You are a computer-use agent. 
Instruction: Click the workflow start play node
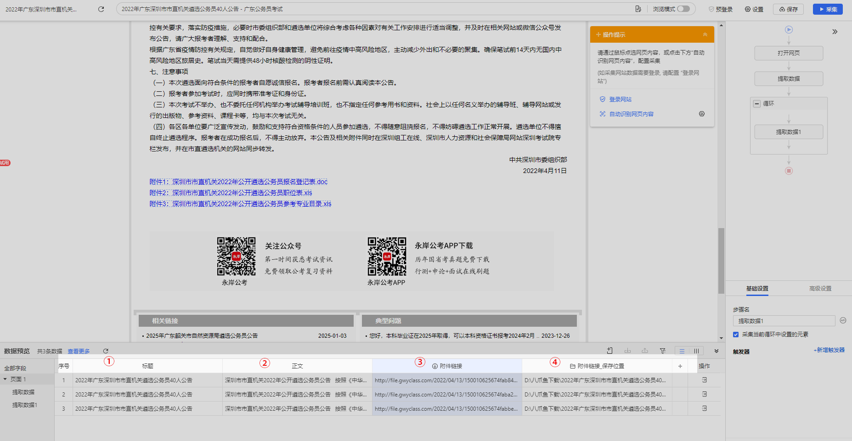tap(789, 29)
